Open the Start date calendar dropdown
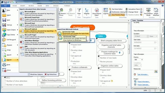165x93 pixels. click(x=155, y=42)
